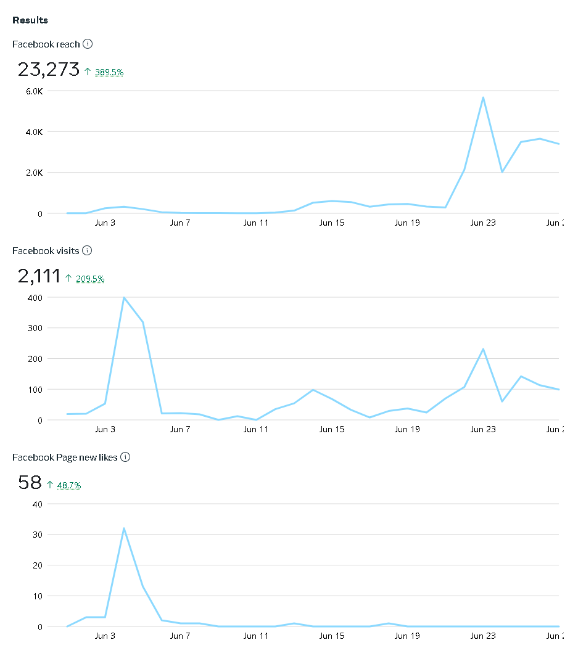Select the highest peak on the visits chart
Screen dimensions: 586x669
pos(124,298)
